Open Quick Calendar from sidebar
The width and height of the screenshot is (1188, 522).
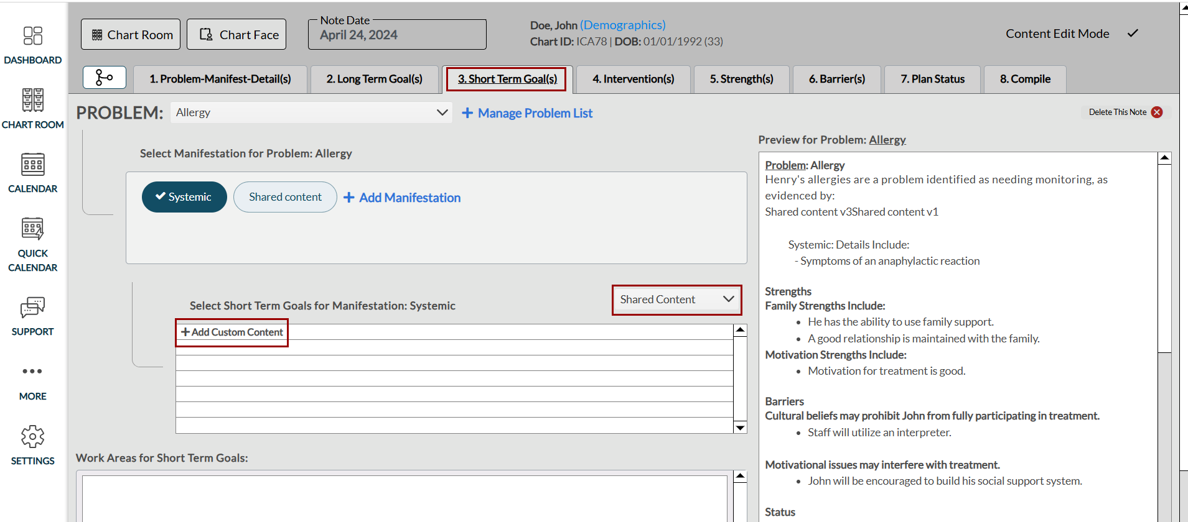click(32, 229)
